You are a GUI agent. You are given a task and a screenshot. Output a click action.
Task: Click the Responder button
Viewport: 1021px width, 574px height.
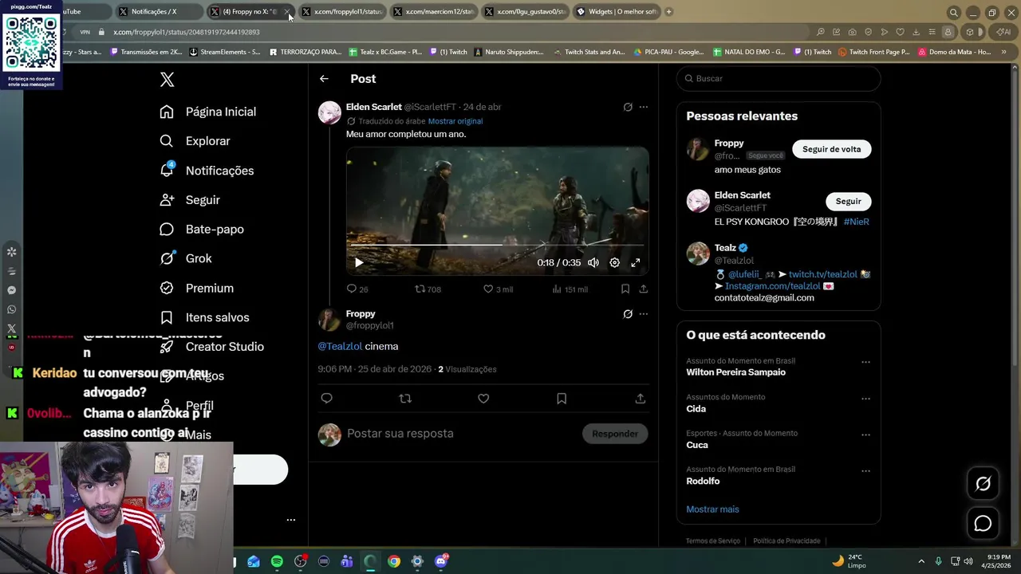(x=615, y=434)
